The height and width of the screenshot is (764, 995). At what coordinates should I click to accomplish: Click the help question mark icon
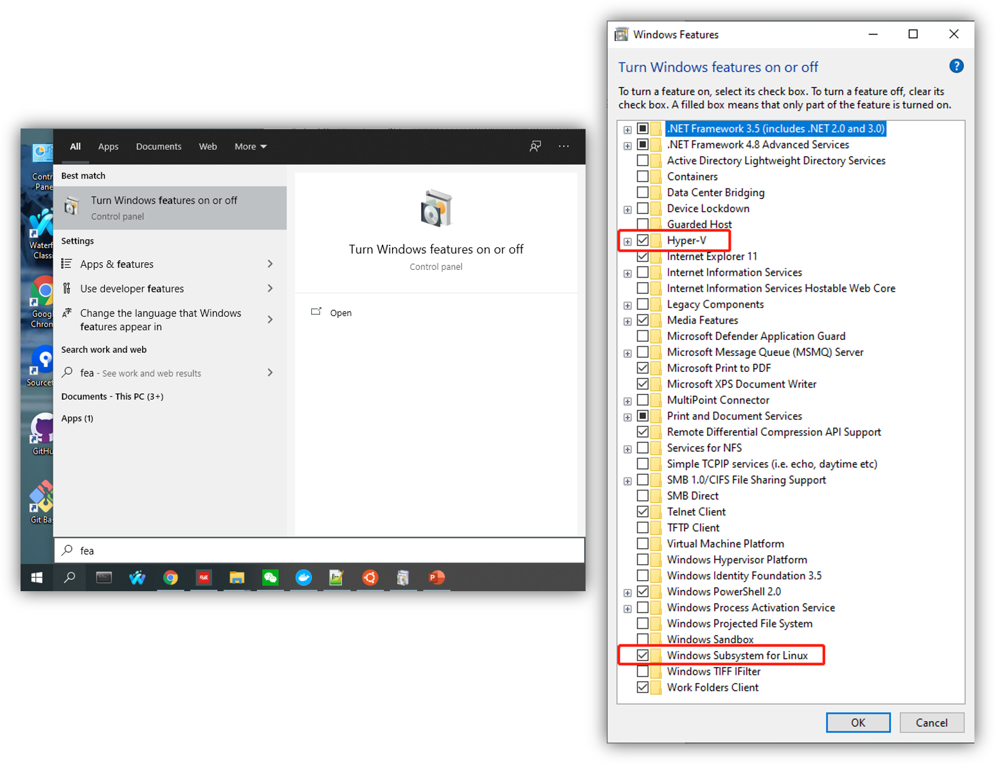(x=956, y=66)
